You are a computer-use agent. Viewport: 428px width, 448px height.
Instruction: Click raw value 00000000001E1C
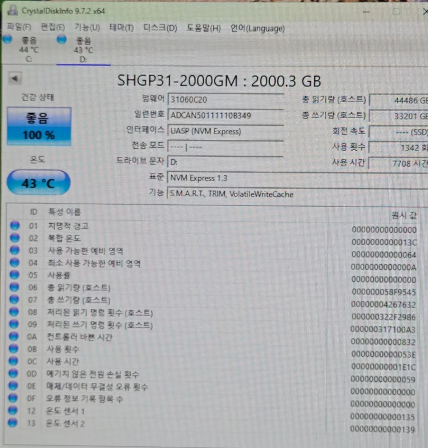click(383, 366)
